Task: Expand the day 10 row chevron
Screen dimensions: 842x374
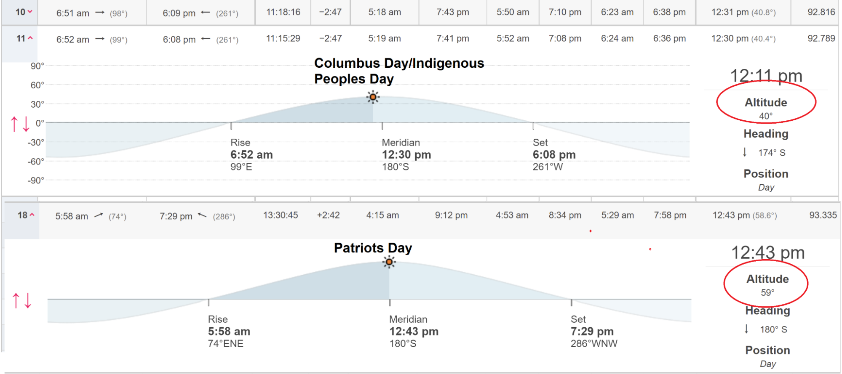Action: (29, 12)
